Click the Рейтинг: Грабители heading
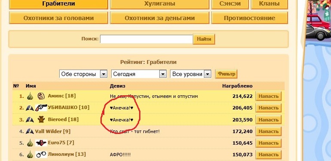The height and width of the screenshot is (161, 331). pyautogui.click(x=149, y=62)
